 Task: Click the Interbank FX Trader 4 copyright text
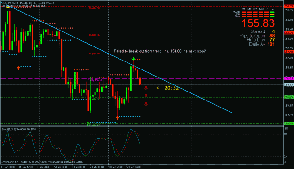[x=42, y=162]
